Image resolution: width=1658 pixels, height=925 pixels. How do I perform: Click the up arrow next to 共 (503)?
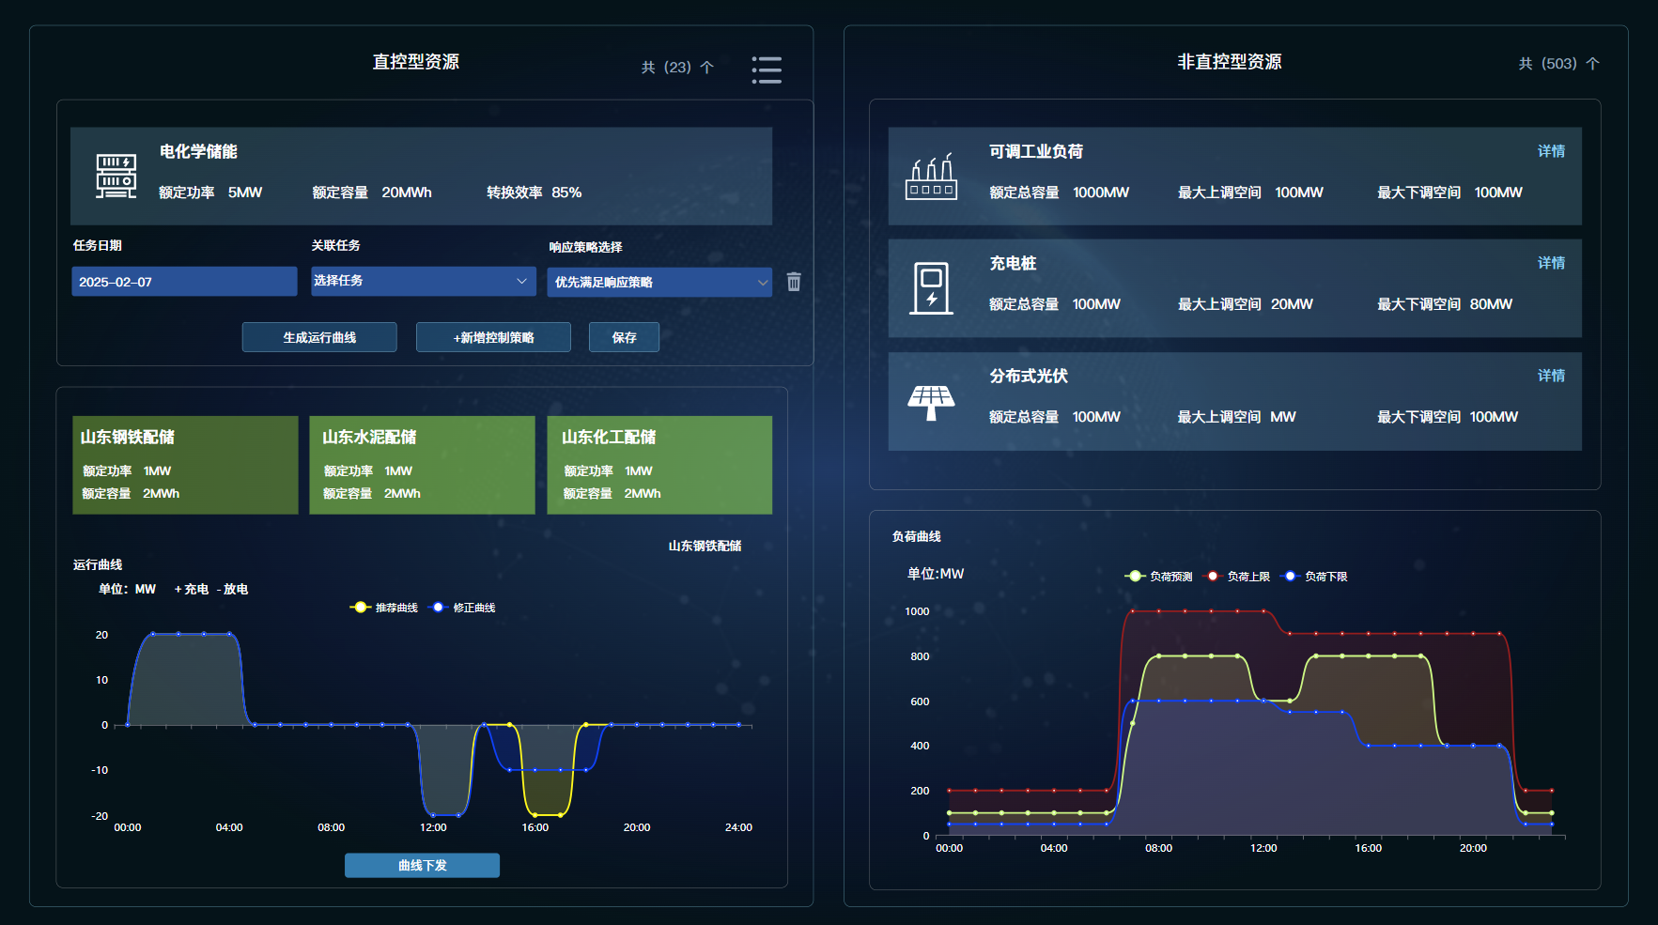(1592, 64)
